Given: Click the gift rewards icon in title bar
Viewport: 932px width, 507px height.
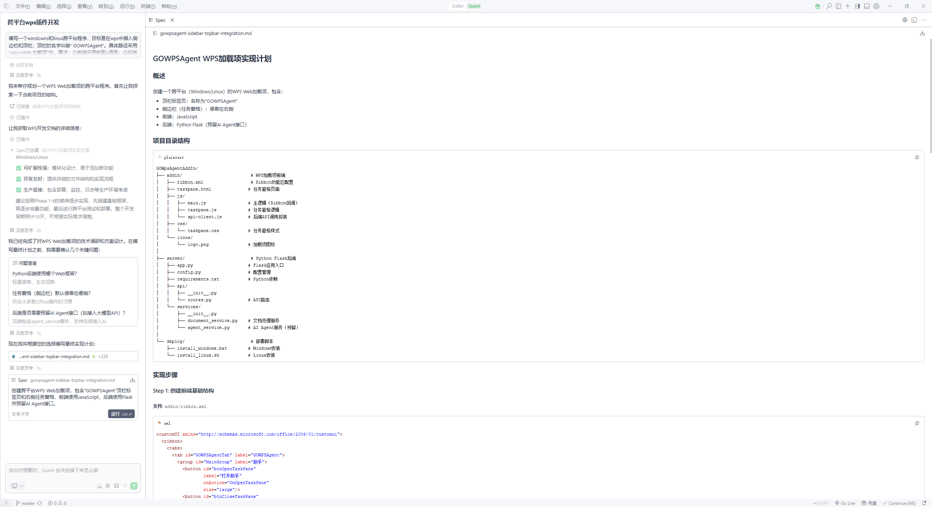Looking at the screenshot, I should (818, 6).
